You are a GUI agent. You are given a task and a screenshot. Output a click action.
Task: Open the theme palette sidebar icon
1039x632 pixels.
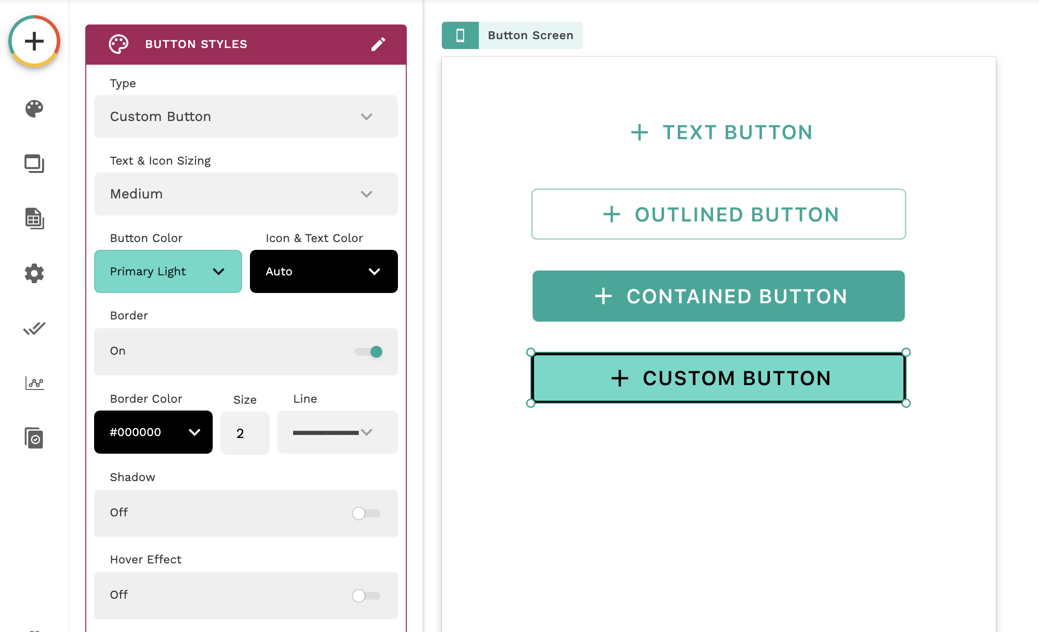point(34,109)
